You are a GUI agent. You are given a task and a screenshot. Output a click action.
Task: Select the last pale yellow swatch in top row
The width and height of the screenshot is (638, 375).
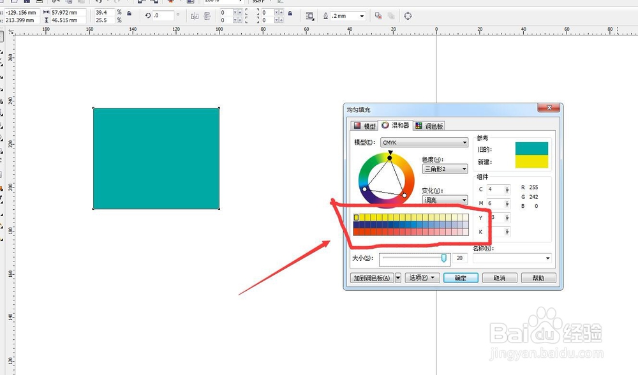[x=466, y=217]
